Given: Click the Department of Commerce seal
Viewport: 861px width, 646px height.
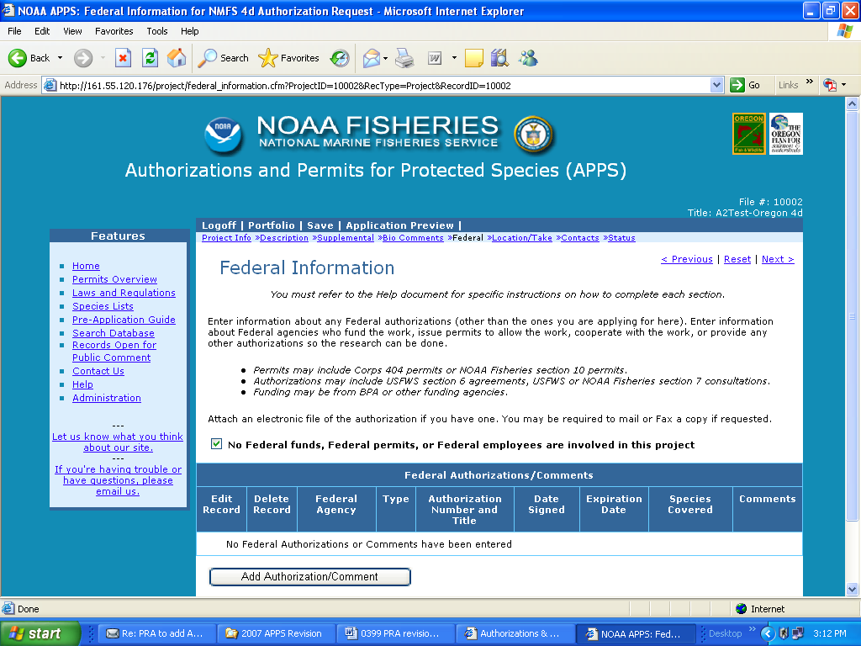Looking at the screenshot, I should coord(532,135).
